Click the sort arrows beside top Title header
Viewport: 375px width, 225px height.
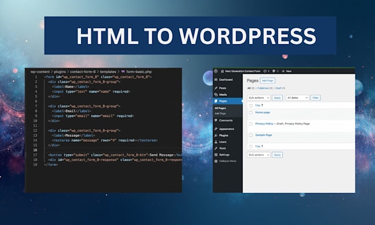[262, 105]
